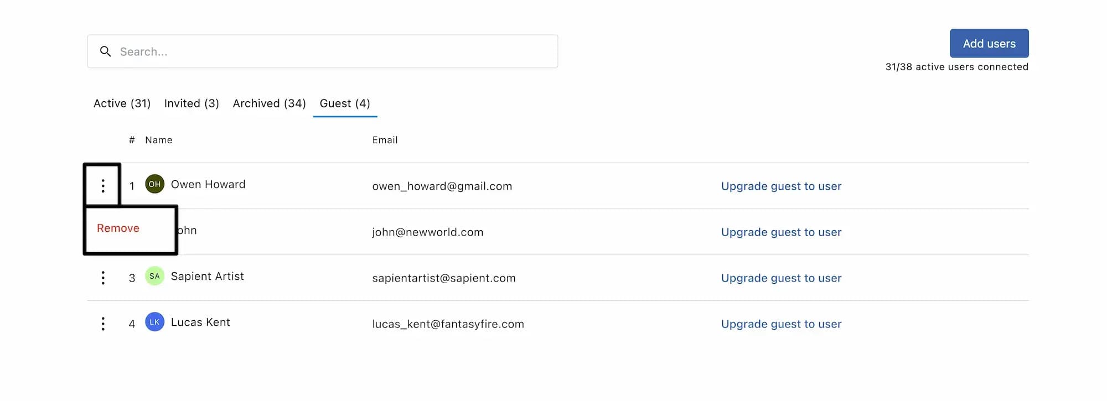Viewport: 1107px width, 401px height.
Task: Open the three-dot menu for Lucas Kent
Action: point(103,324)
